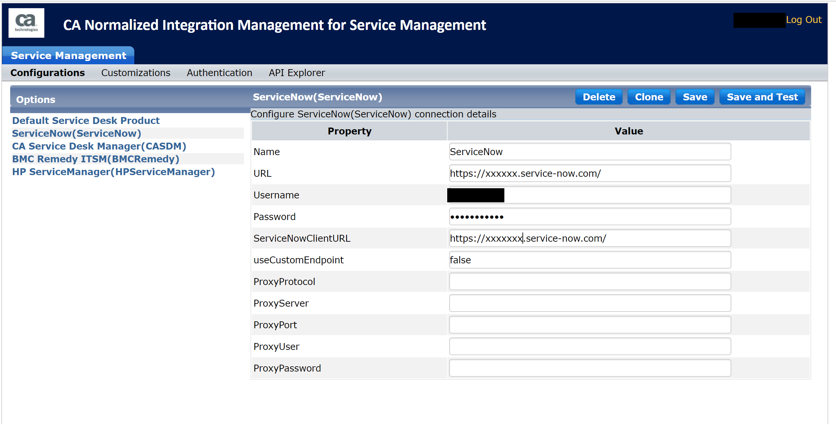Viewport: 836px width, 425px height.
Task: Click the Save button
Action: click(x=694, y=97)
